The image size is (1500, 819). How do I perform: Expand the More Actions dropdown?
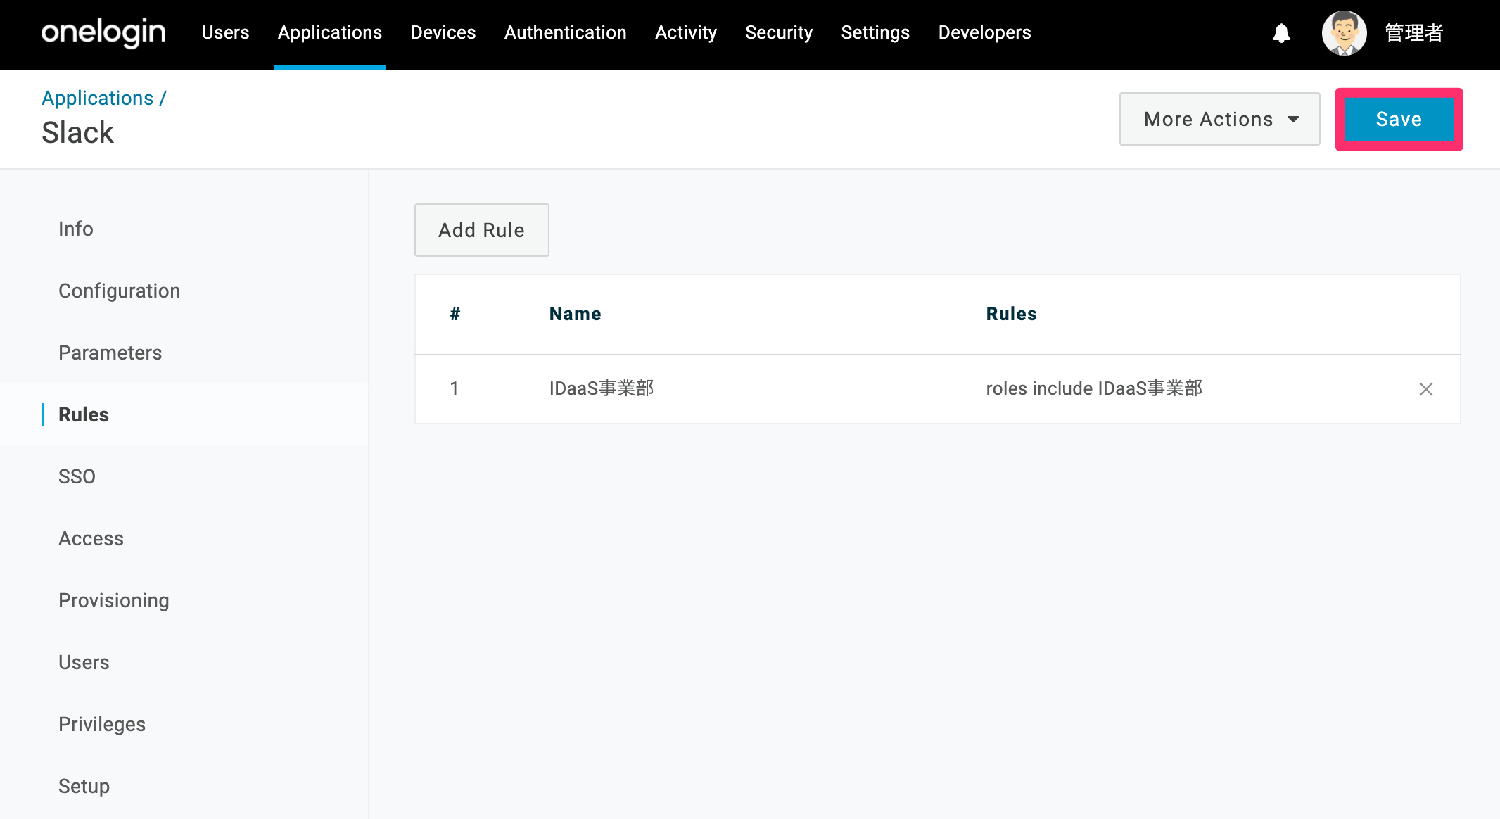[x=1219, y=119]
